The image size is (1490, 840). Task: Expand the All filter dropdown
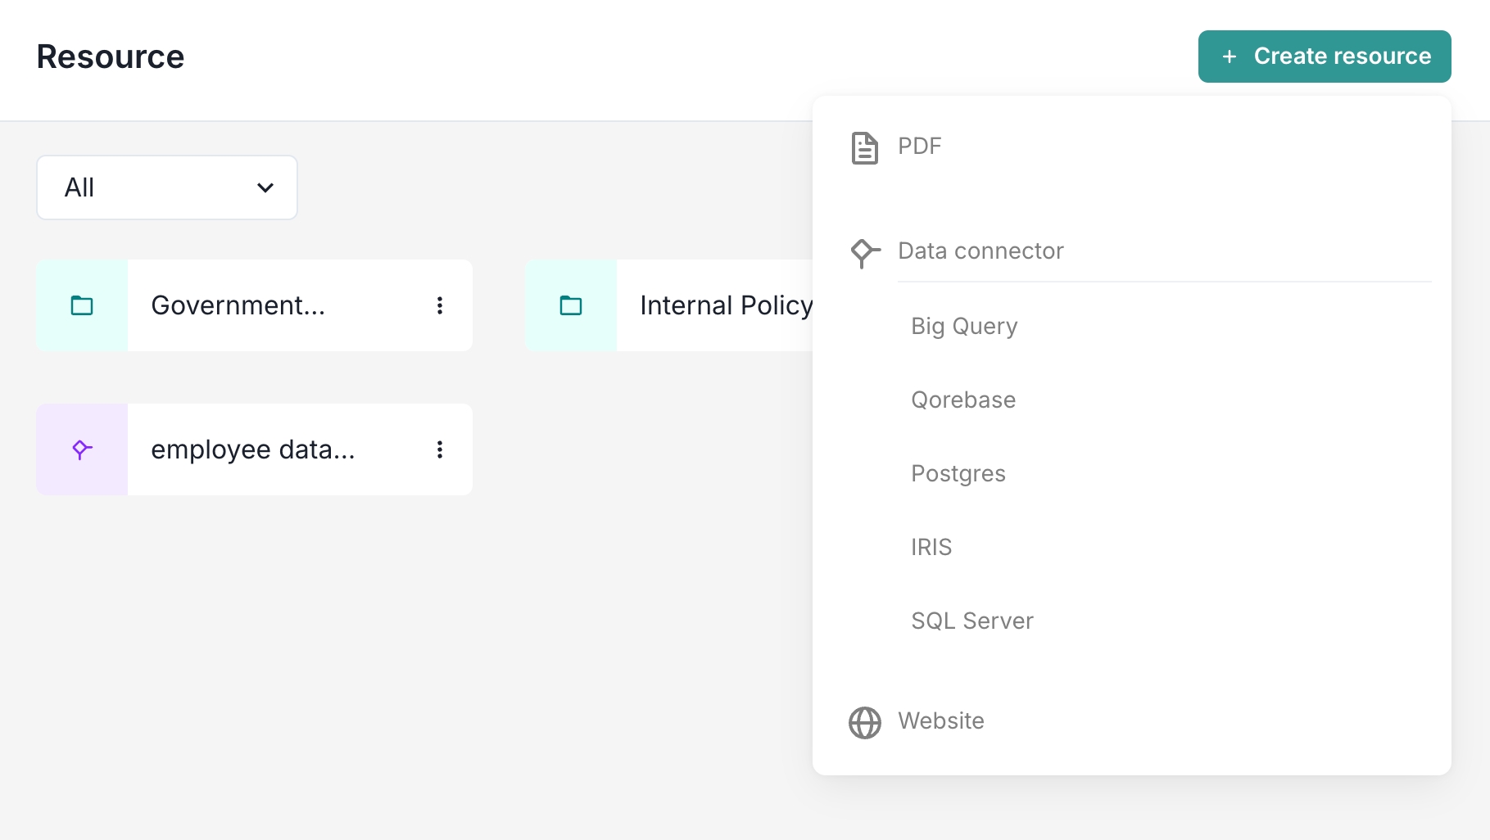coord(166,187)
